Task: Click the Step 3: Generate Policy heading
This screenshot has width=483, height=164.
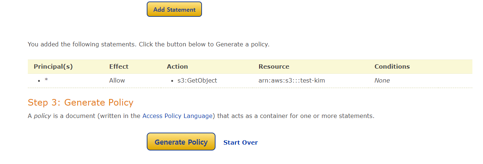Action: (x=80, y=102)
